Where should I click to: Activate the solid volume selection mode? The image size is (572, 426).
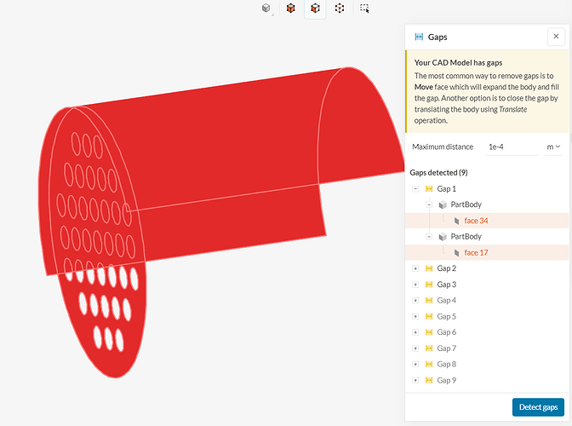coord(291,9)
